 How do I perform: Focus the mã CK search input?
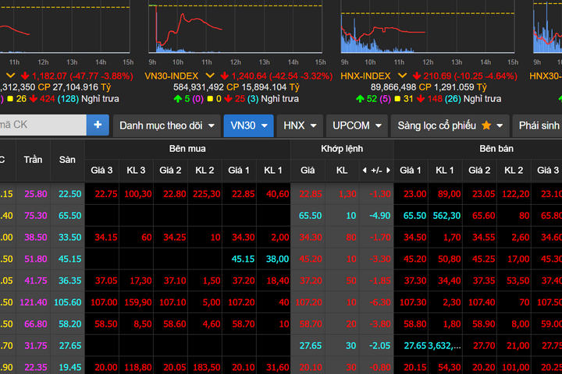pyautogui.click(x=43, y=125)
